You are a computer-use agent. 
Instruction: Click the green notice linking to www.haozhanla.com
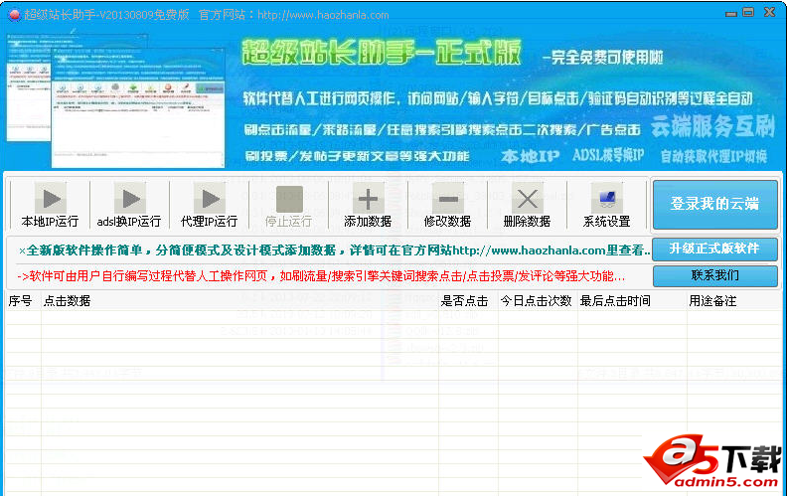tap(334, 250)
